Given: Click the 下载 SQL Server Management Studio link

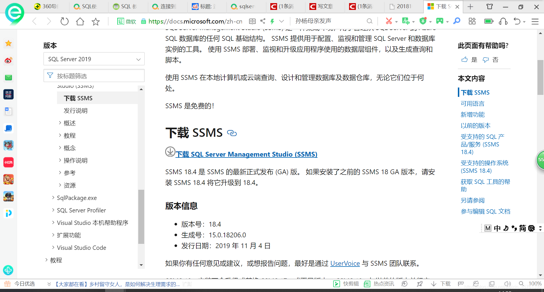Looking at the screenshot, I should [246, 154].
